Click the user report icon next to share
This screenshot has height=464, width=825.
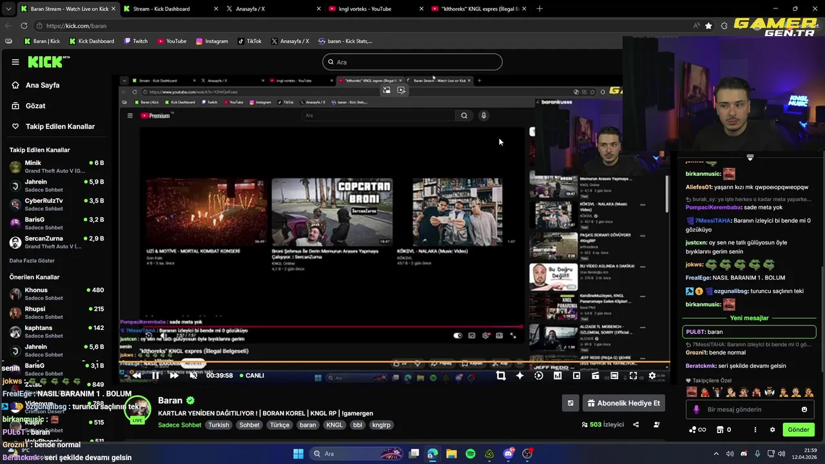(657, 425)
